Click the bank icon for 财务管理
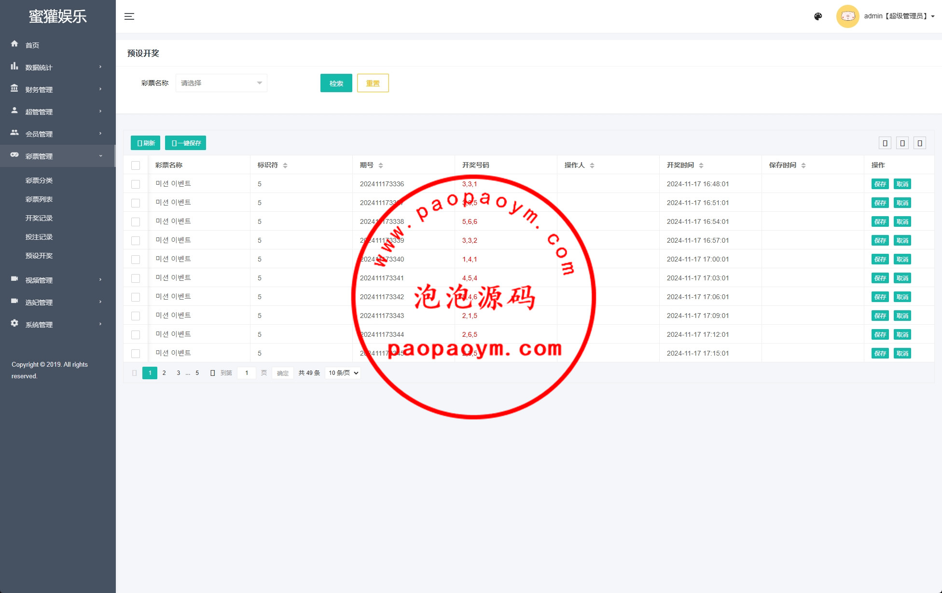The image size is (942, 593). point(14,88)
